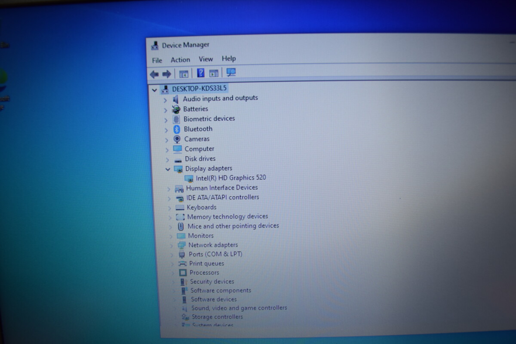Expand the Cameras category
516x344 pixels.
[167, 140]
